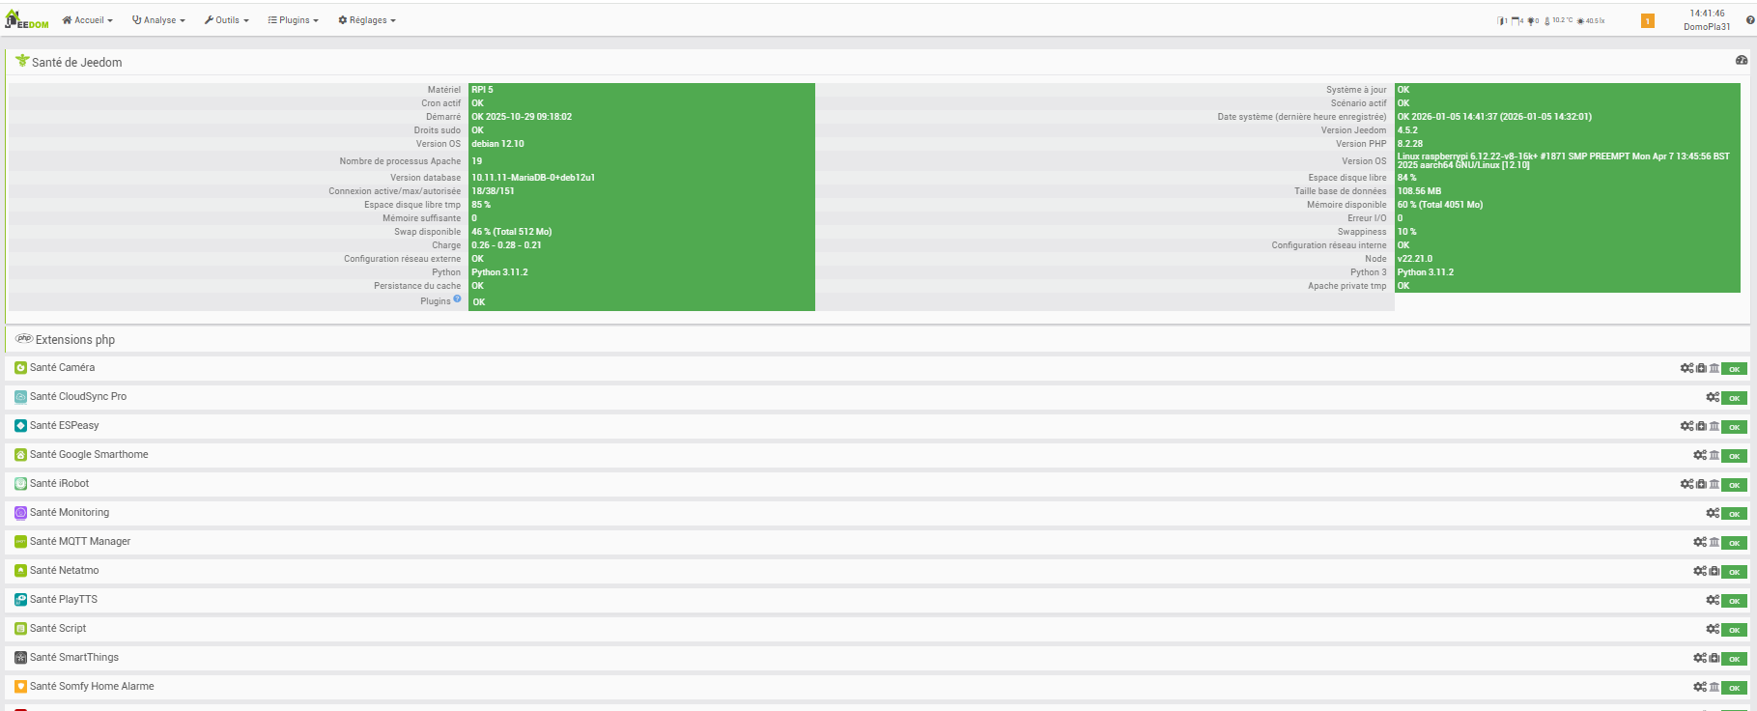The width and height of the screenshot is (1757, 711).
Task: Click the building icon on Santé Google Smarthome row
Action: tap(1714, 455)
